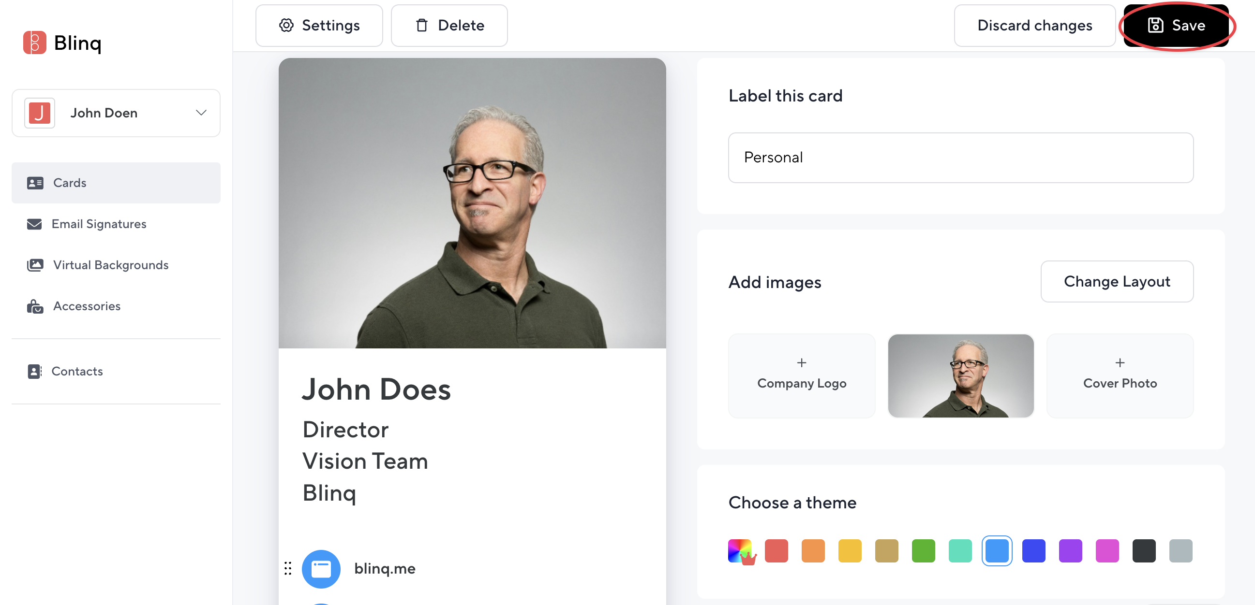Choose the purple theme color

pyautogui.click(x=1070, y=551)
